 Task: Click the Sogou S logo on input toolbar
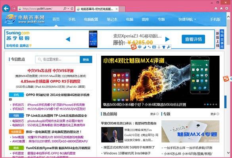coord(134,47)
